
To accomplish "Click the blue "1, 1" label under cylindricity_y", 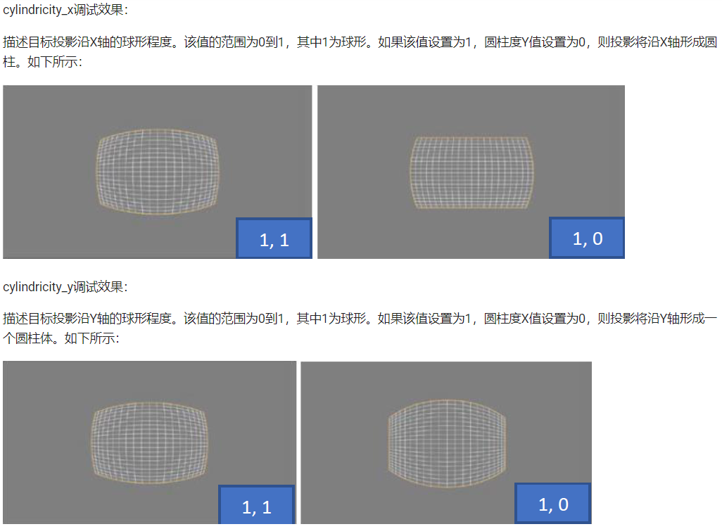I will pos(256,506).
